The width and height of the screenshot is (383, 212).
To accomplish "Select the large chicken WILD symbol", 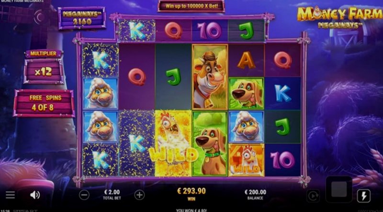I will (x=173, y=143).
